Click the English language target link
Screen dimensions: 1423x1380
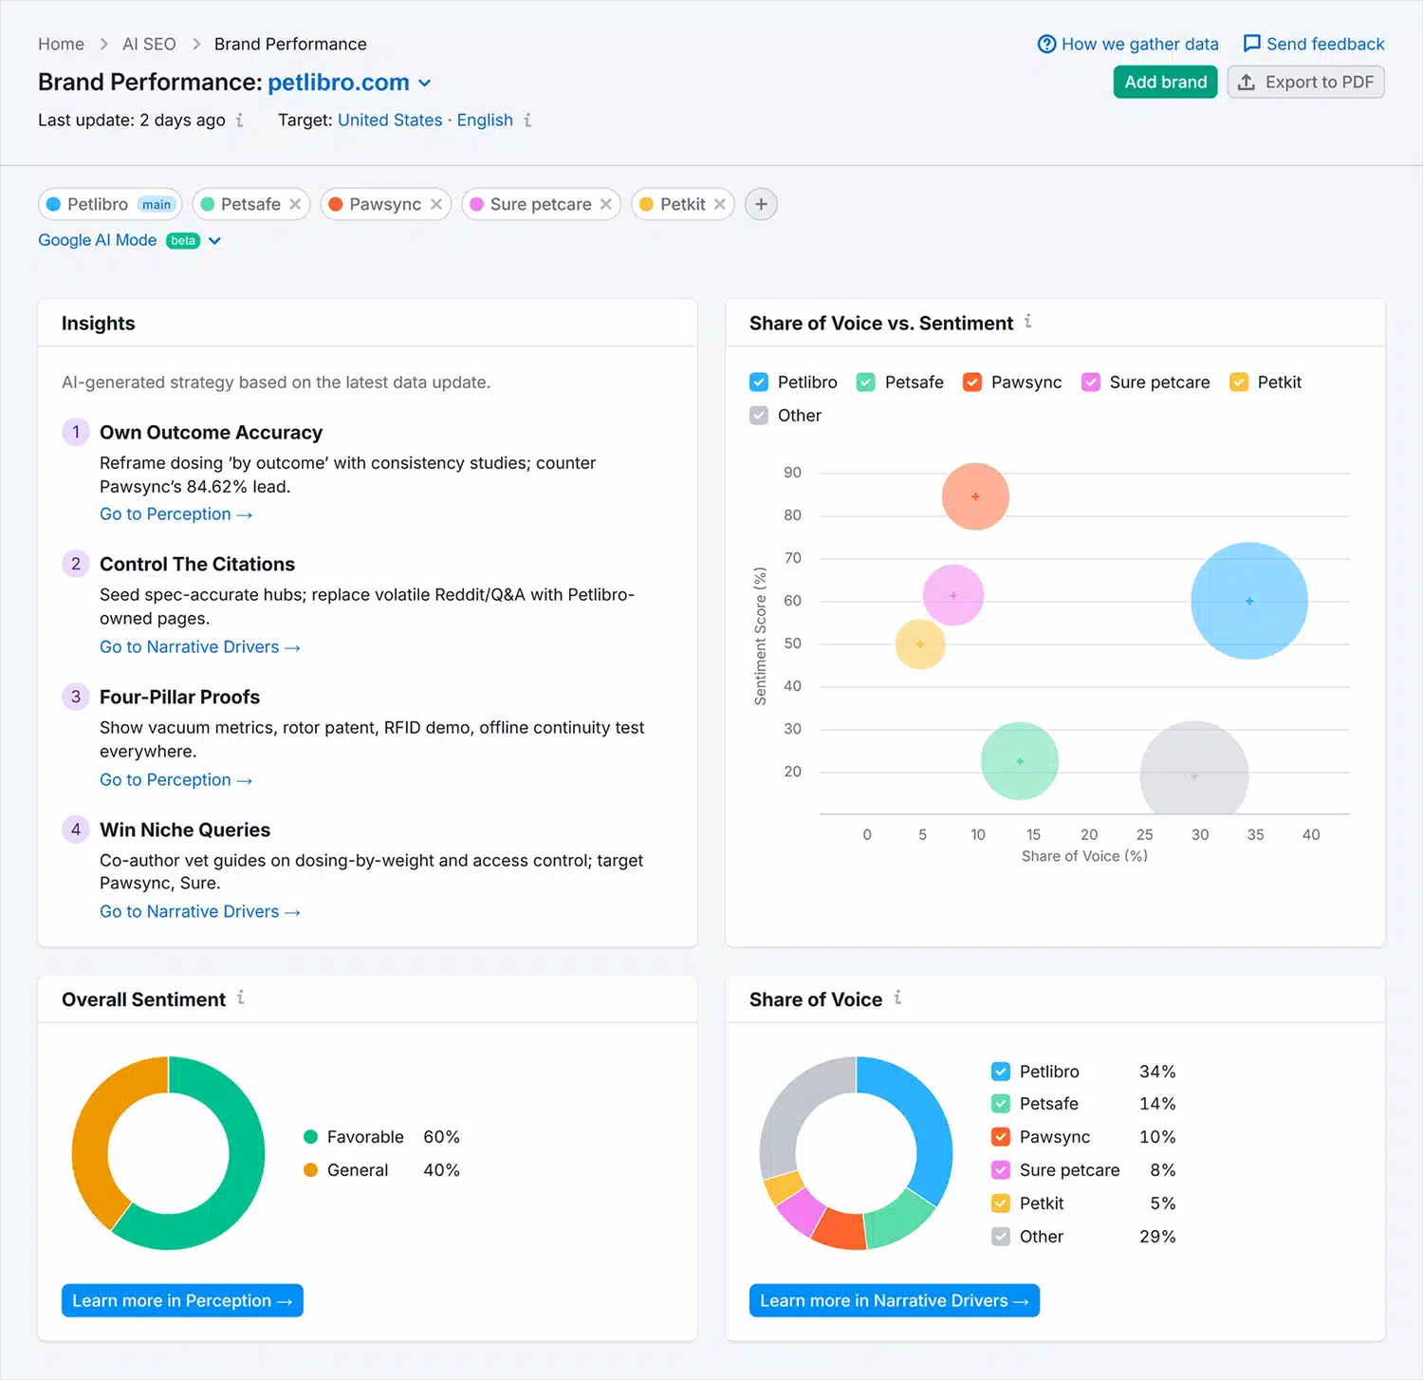coord(485,121)
